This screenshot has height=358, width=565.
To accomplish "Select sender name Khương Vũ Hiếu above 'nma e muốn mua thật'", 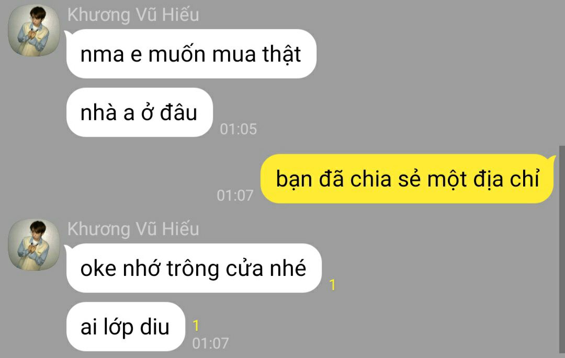I will pos(133,15).
